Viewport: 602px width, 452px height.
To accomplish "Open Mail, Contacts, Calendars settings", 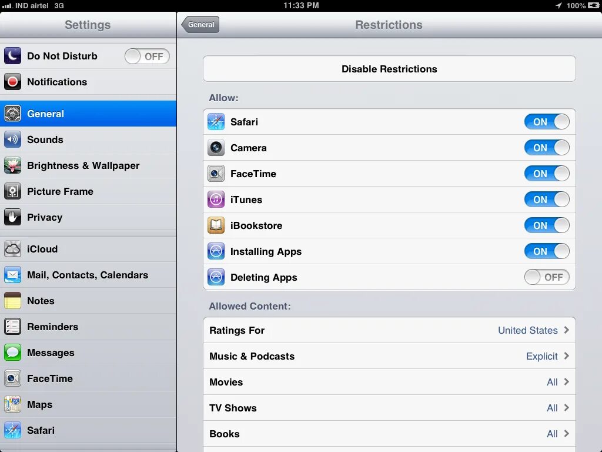I will tap(88, 275).
